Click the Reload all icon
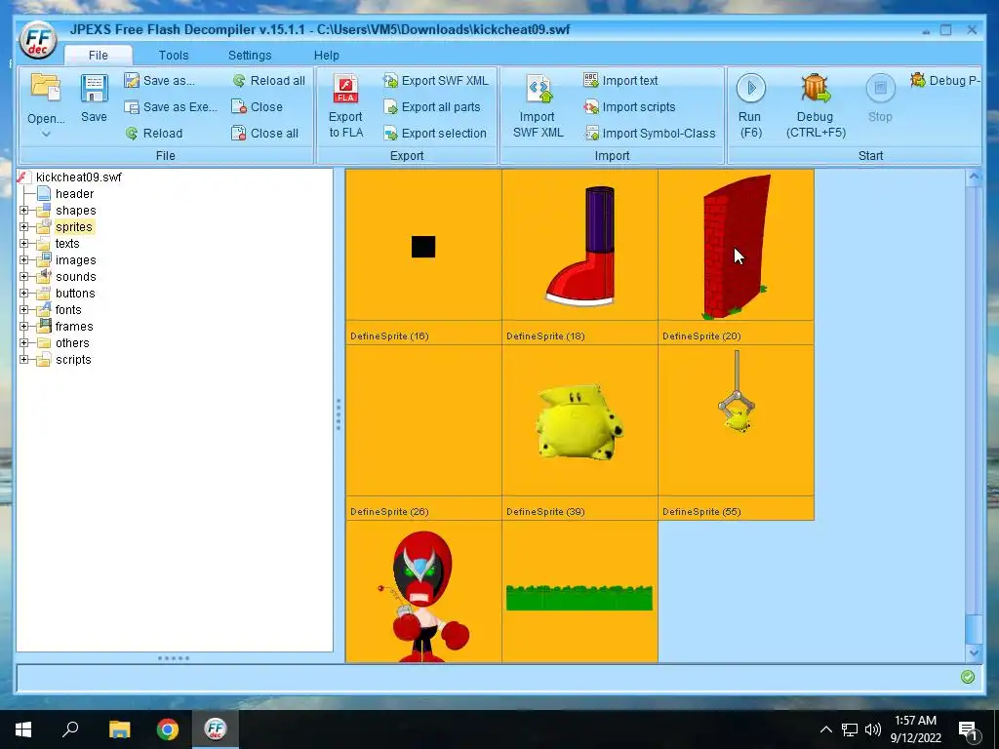 tap(239, 80)
